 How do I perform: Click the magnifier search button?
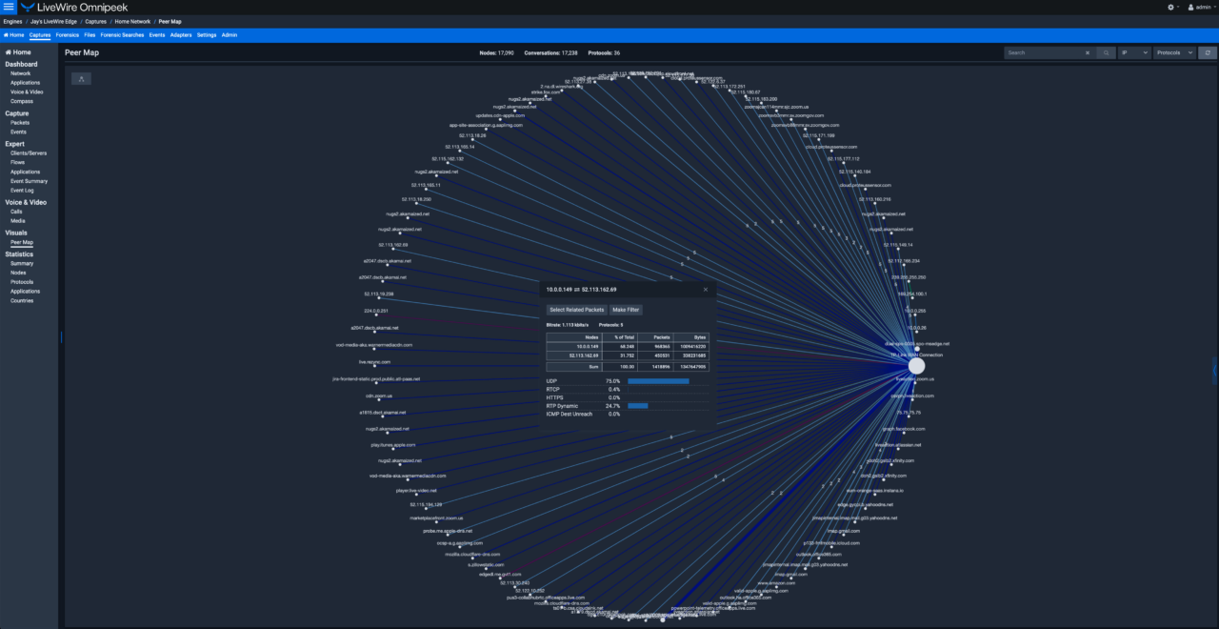coord(1106,52)
